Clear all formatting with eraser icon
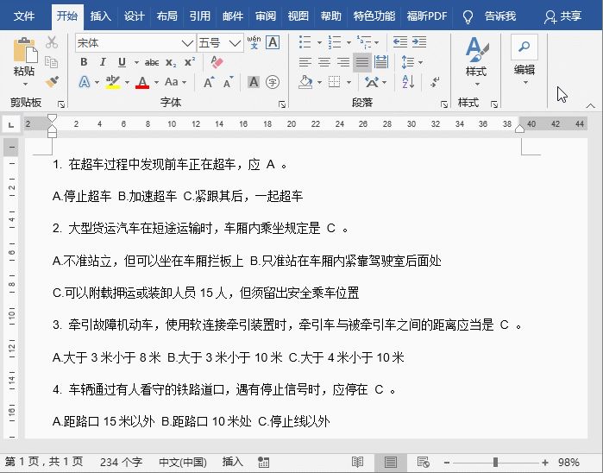This screenshot has height=473, width=603. tap(217, 61)
